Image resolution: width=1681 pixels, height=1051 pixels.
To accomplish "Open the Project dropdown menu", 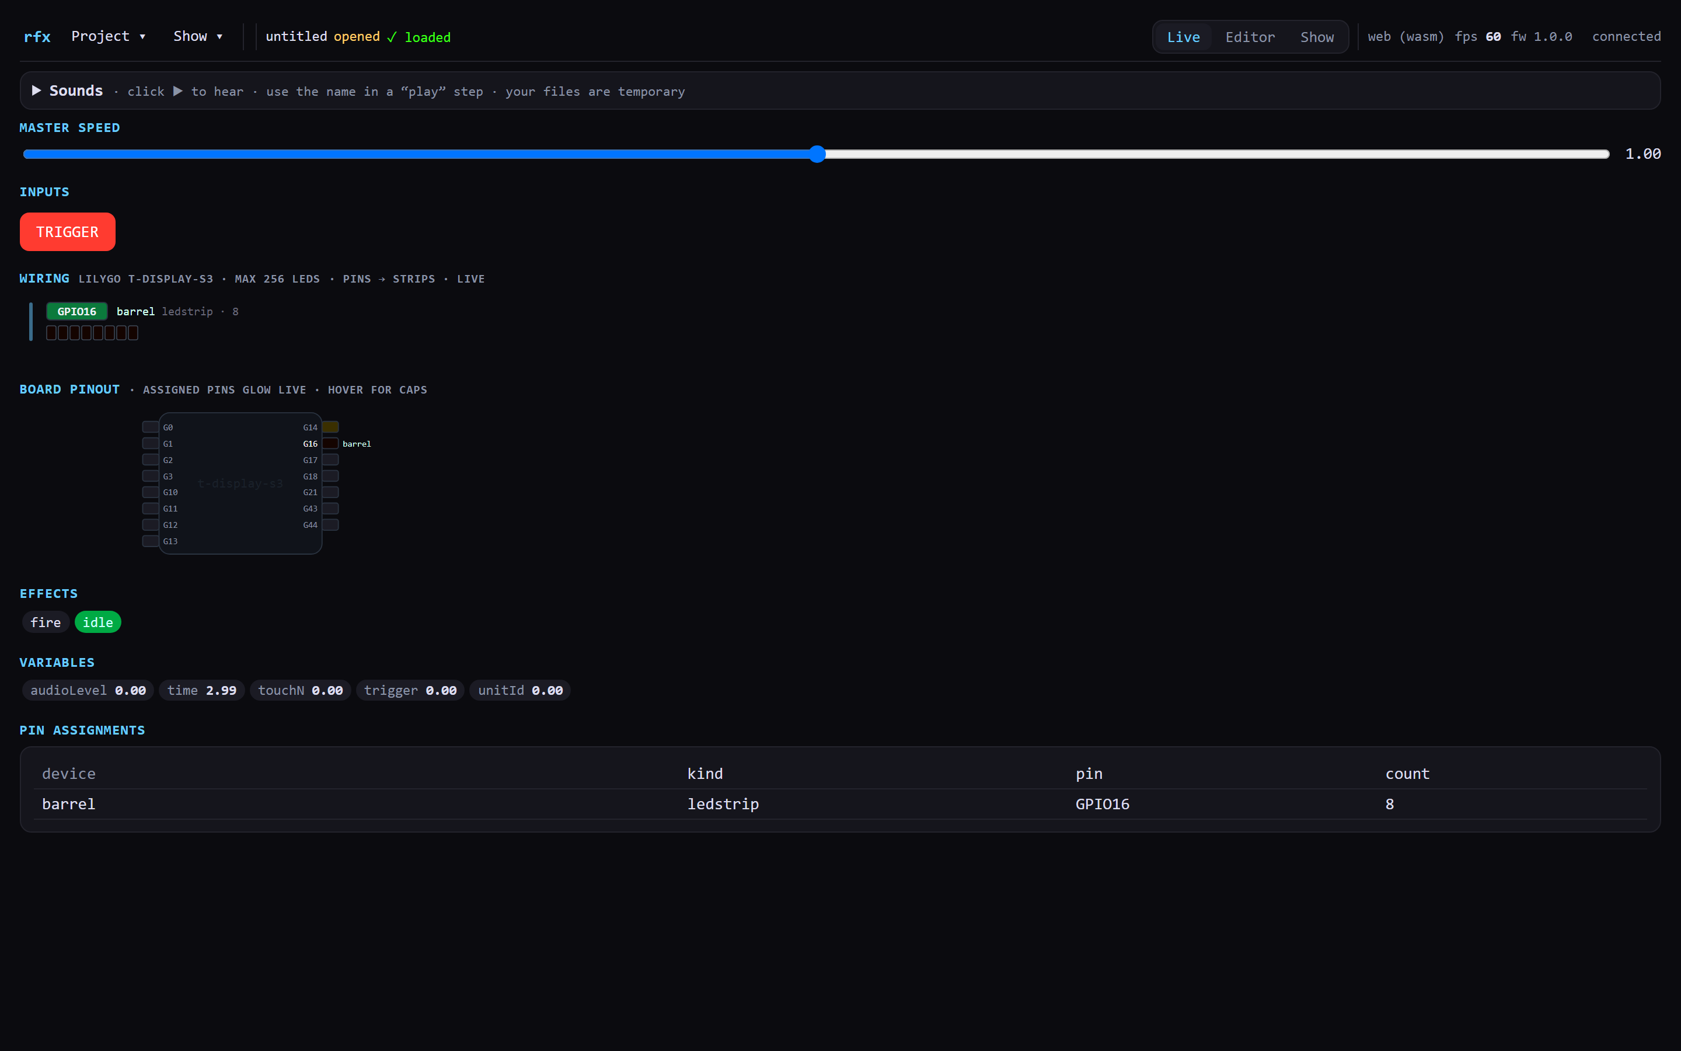I will pyautogui.click(x=109, y=36).
